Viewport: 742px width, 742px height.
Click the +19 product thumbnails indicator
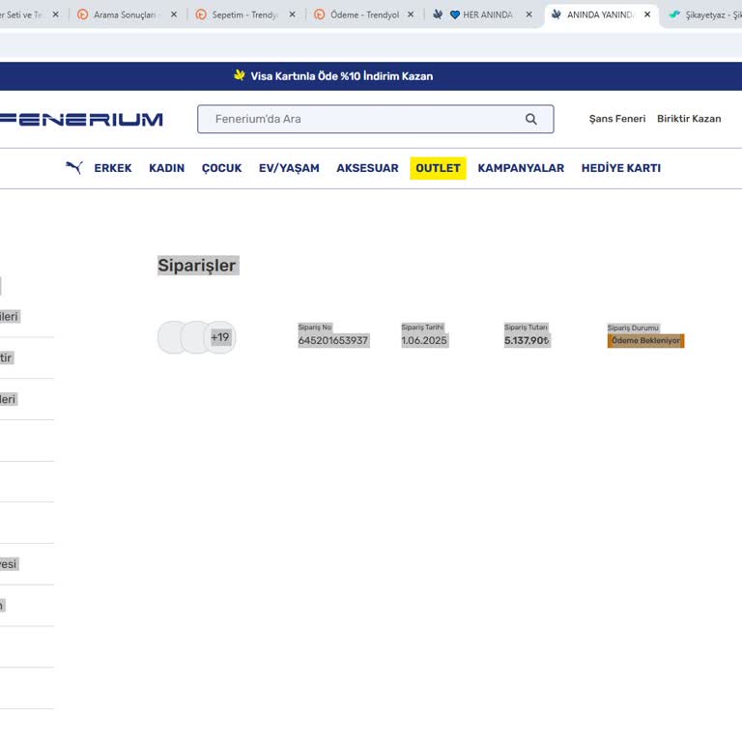[219, 337]
